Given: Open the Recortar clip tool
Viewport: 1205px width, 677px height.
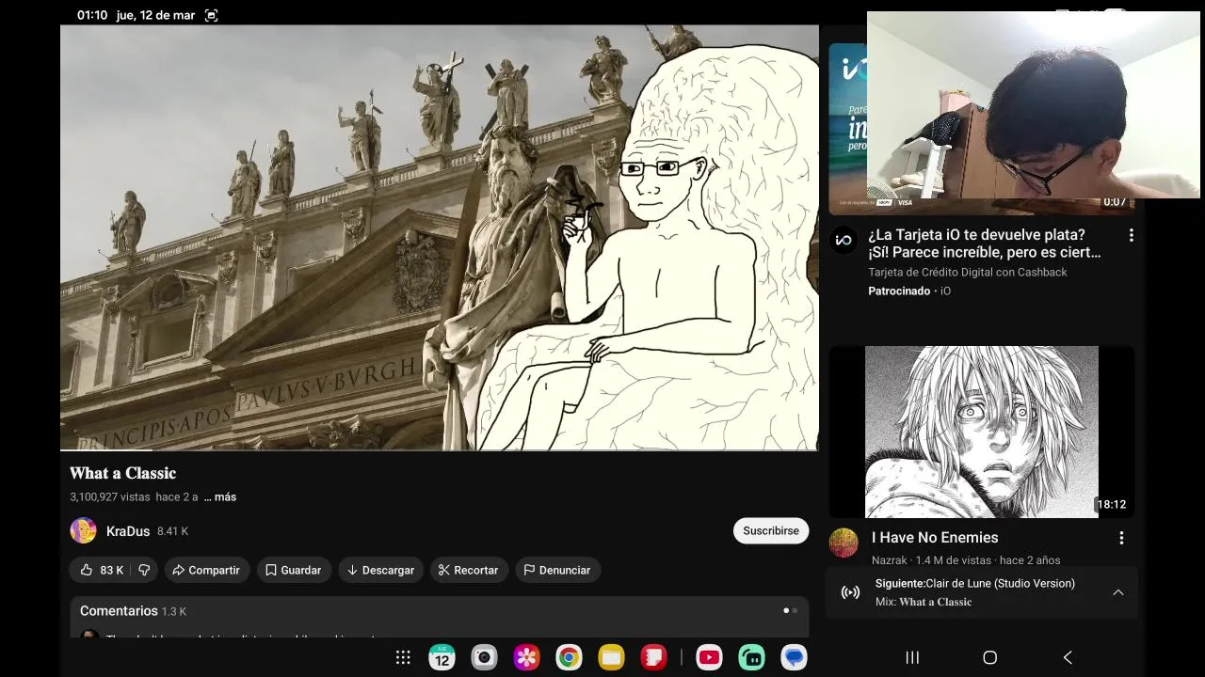Looking at the screenshot, I should click(x=469, y=570).
